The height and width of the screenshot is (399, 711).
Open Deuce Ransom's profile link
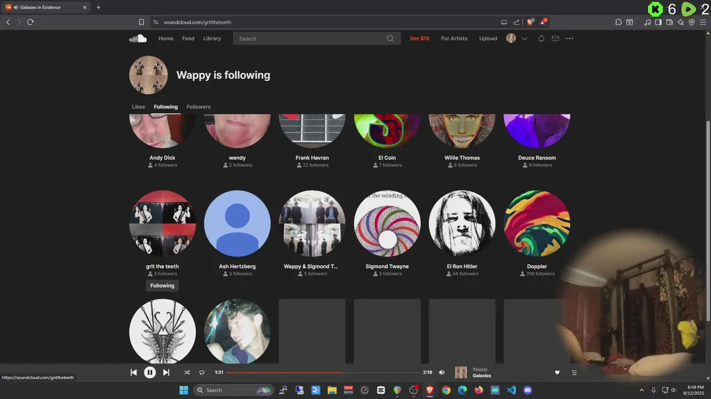click(537, 158)
